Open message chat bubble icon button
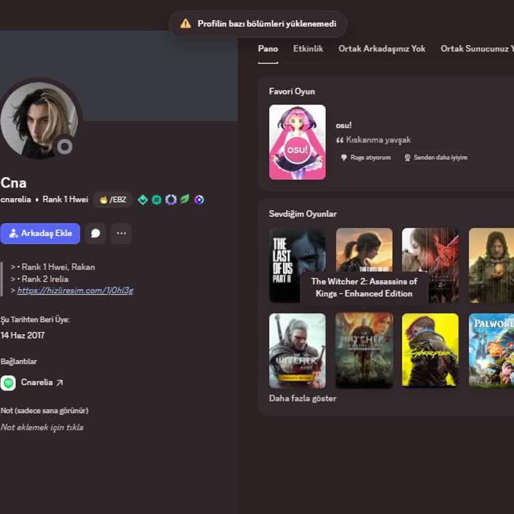 pyautogui.click(x=96, y=234)
